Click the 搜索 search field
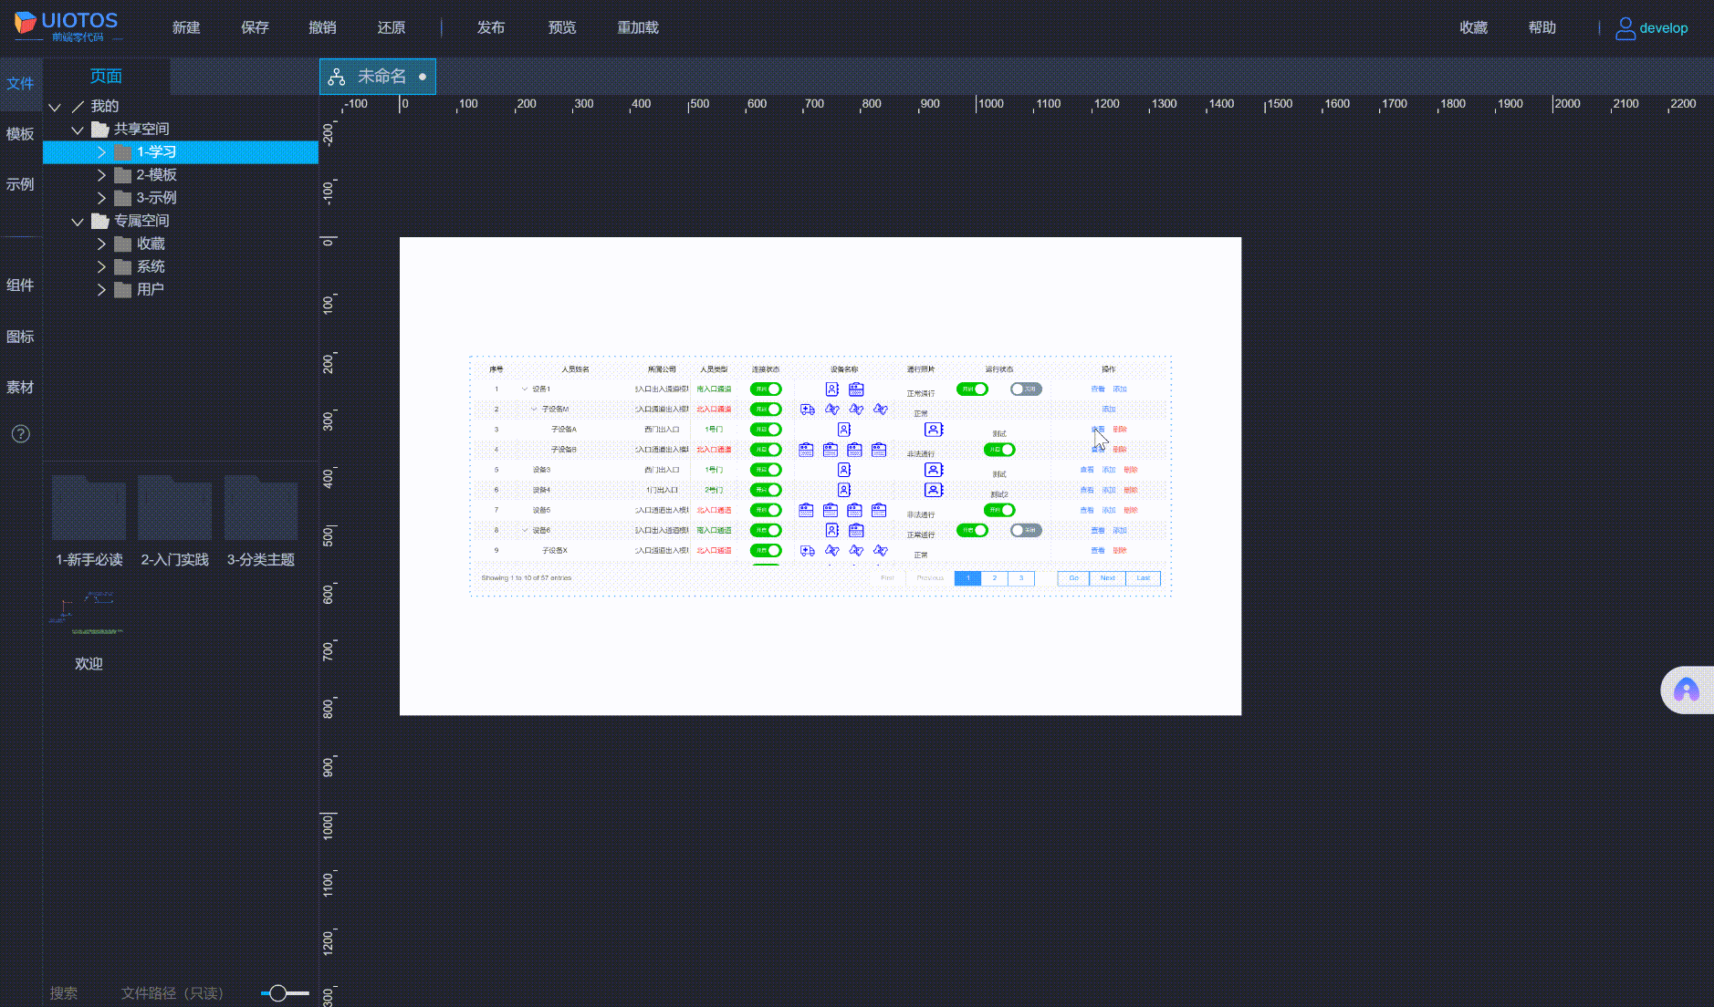1714x1007 pixels. pyautogui.click(x=64, y=993)
